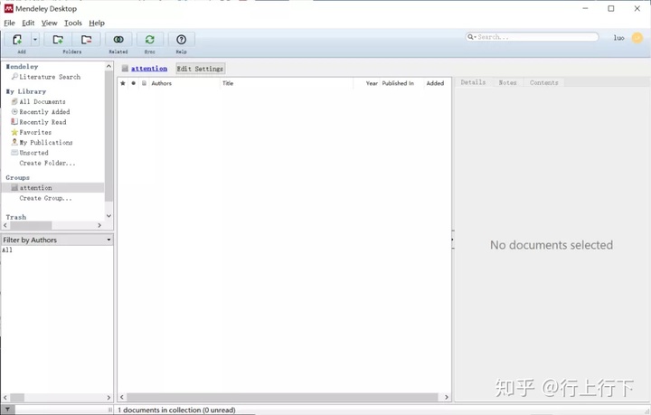Click document list horizontal scrollbar right arrow

click(x=447, y=397)
